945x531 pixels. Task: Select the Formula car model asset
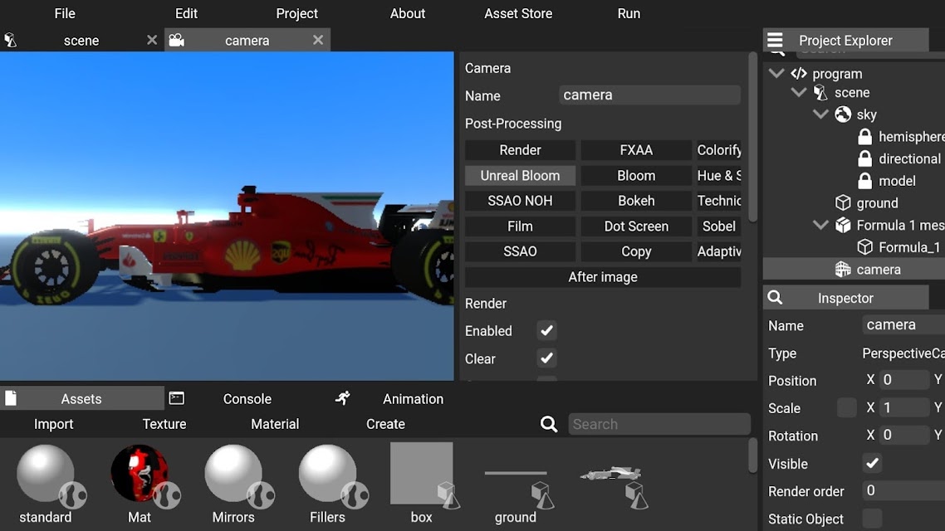pyautogui.click(x=610, y=474)
